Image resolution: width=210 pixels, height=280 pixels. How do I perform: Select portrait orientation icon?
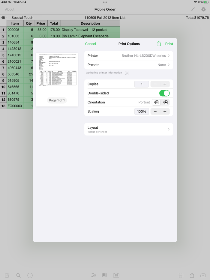pyautogui.click(x=156, y=102)
